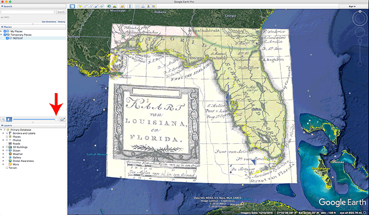Click the Save Image toolbar icon
The width and height of the screenshot is (369, 215).
(x=148, y=6)
